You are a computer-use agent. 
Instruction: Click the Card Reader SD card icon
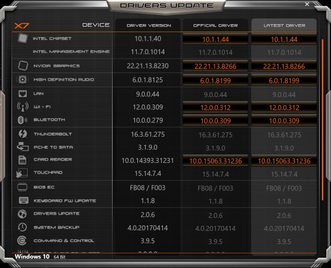(x=23, y=160)
